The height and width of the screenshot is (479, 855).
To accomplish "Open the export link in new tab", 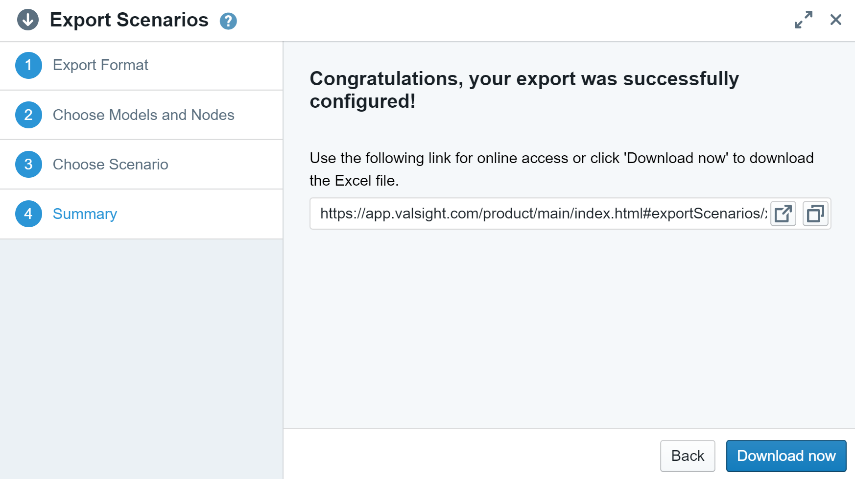I will pyautogui.click(x=783, y=214).
